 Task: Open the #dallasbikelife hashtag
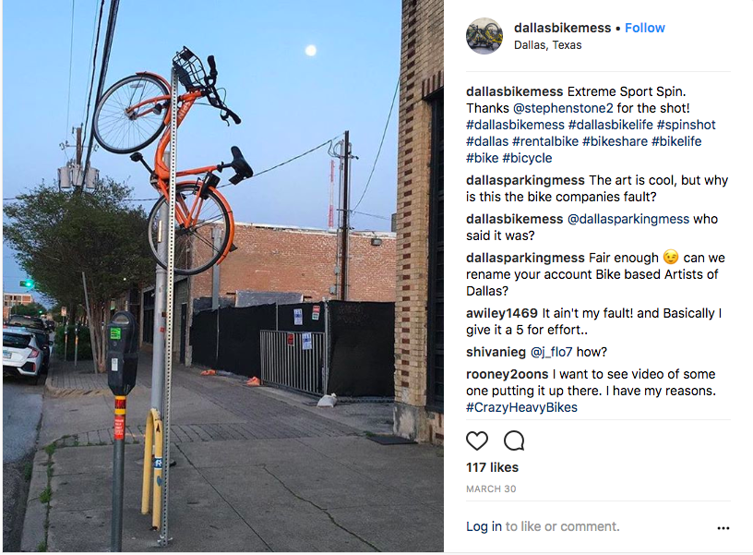click(610, 125)
